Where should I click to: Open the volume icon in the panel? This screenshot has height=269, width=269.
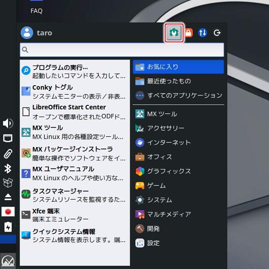click(x=8, y=123)
